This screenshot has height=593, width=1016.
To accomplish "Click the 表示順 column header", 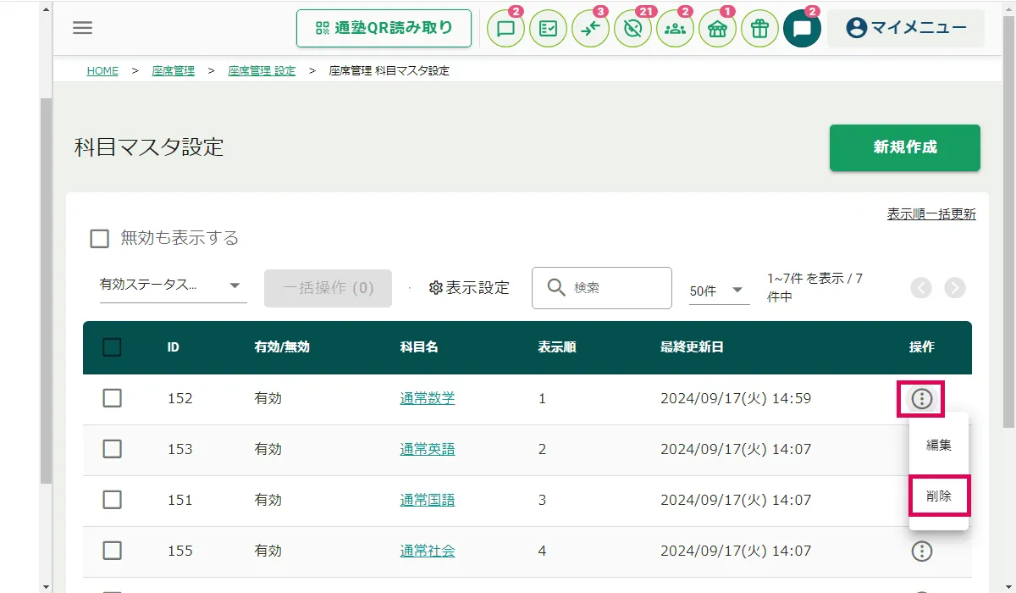I will click(557, 347).
